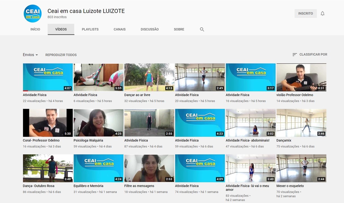Open the Dançar ao ar livre thumbnail
The width and height of the screenshot is (344, 203).
(x=149, y=77)
